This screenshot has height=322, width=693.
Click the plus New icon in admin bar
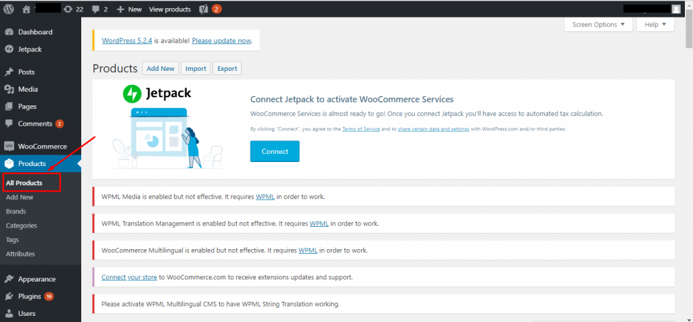[120, 9]
